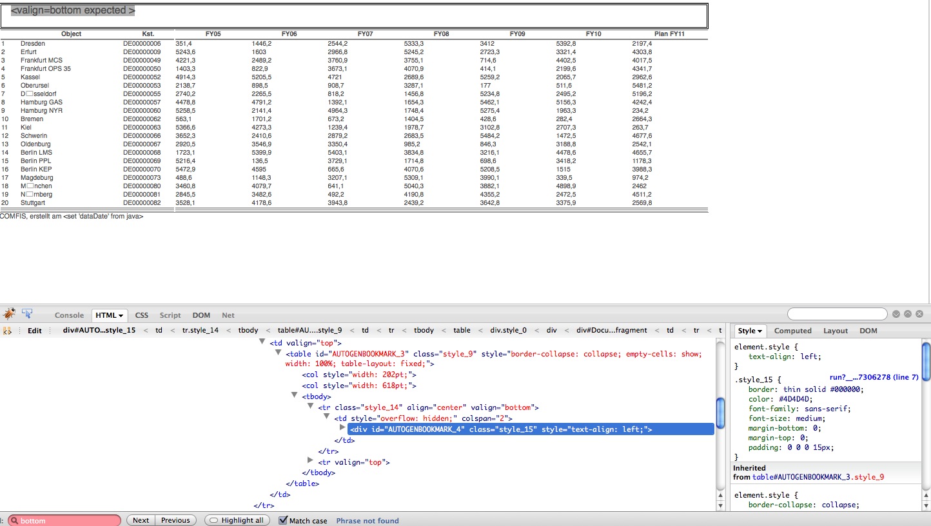This screenshot has height=526, width=931.
Task: Click the font-family: sans-serif property
Action: [799, 408]
